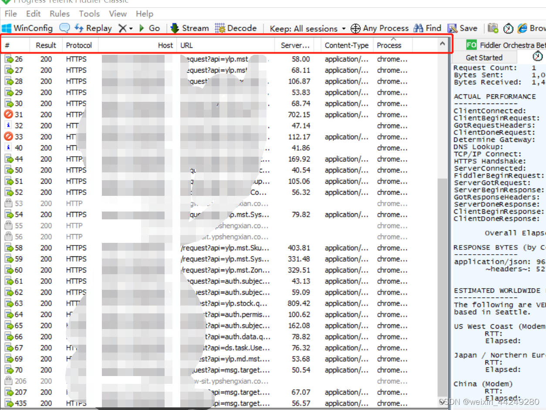
Task: Click session 207 row number
Action: tap(21, 392)
